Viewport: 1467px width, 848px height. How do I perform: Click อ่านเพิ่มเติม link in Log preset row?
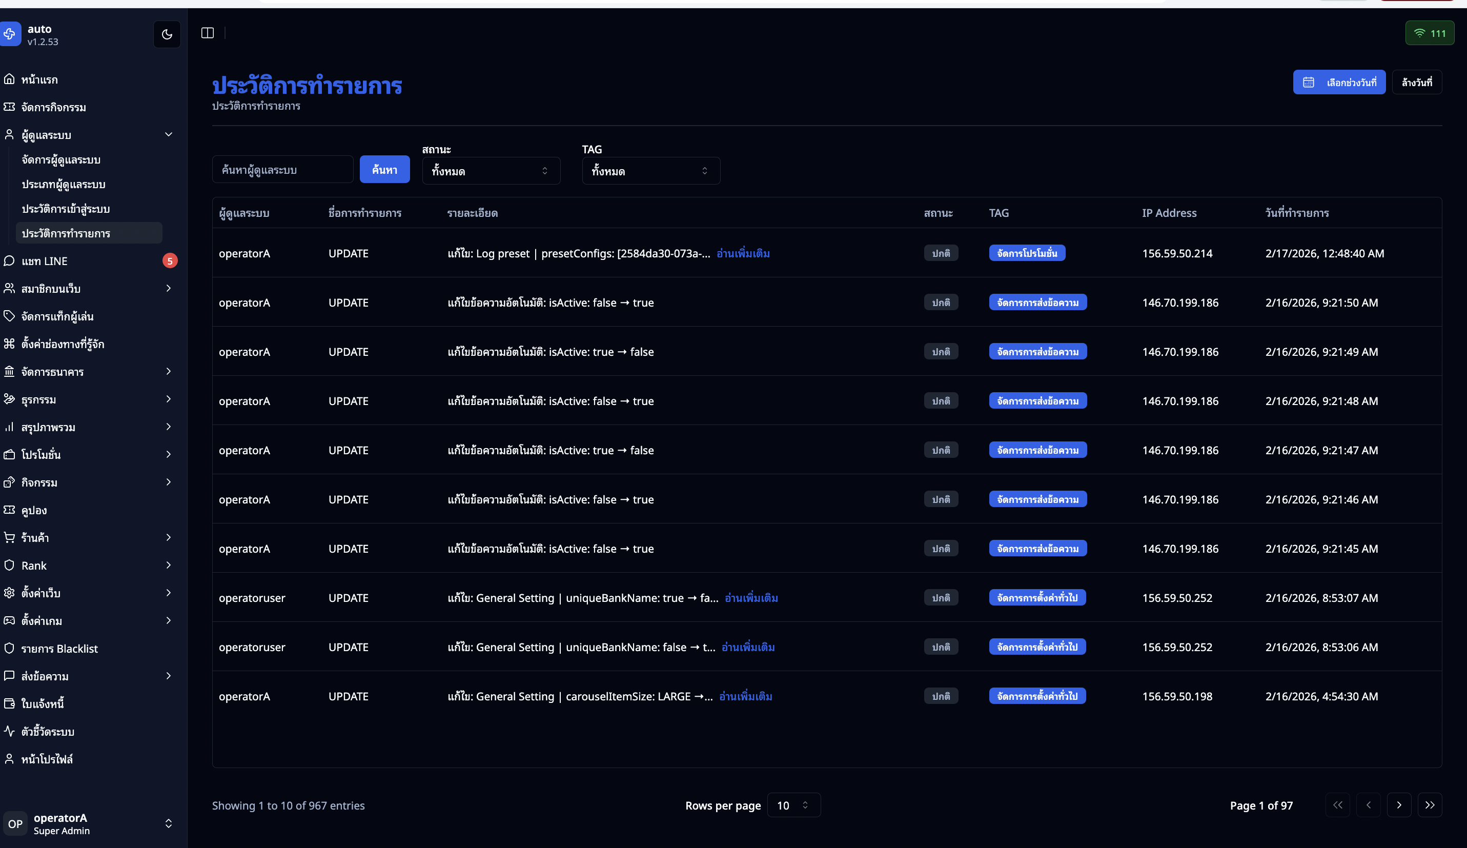(743, 253)
